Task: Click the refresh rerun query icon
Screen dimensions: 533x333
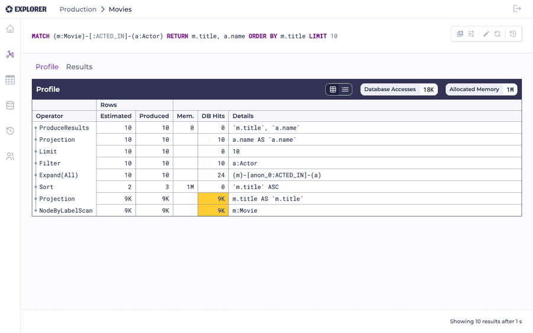Action: (497, 34)
